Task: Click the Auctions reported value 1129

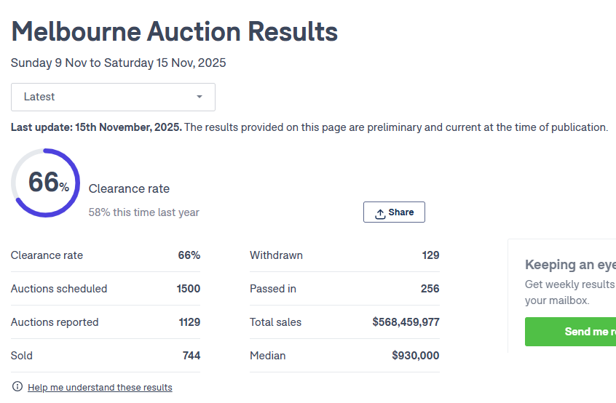Action: click(x=189, y=322)
